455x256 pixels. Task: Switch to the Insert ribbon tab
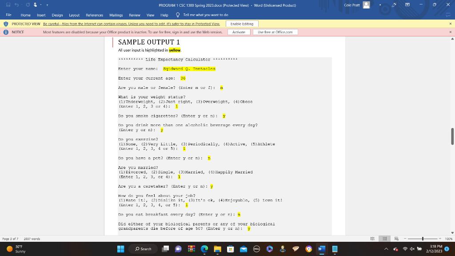[x=41, y=15]
